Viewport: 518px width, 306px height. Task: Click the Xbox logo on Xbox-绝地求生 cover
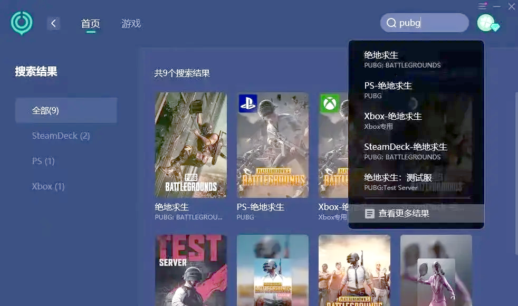[x=330, y=103]
